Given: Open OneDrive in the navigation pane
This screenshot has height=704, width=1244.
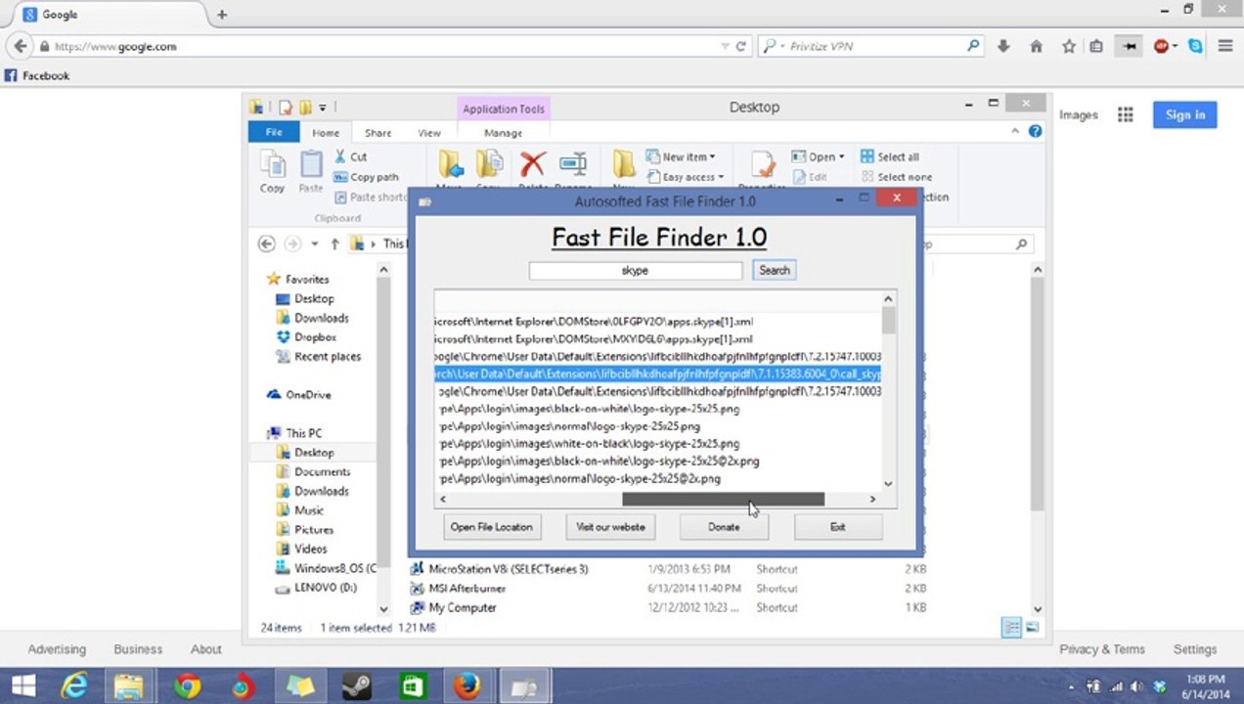Looking at the screenshot, I should pyautogui.click(x=298, y=394).
